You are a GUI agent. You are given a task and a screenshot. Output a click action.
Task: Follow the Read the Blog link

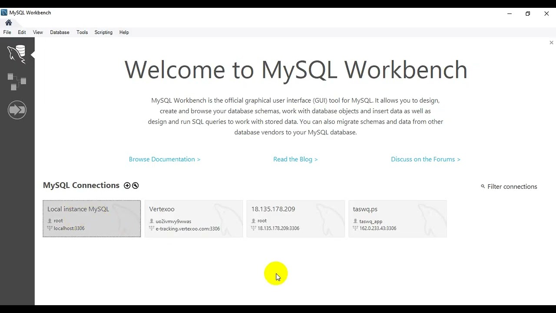click(295, 159)
